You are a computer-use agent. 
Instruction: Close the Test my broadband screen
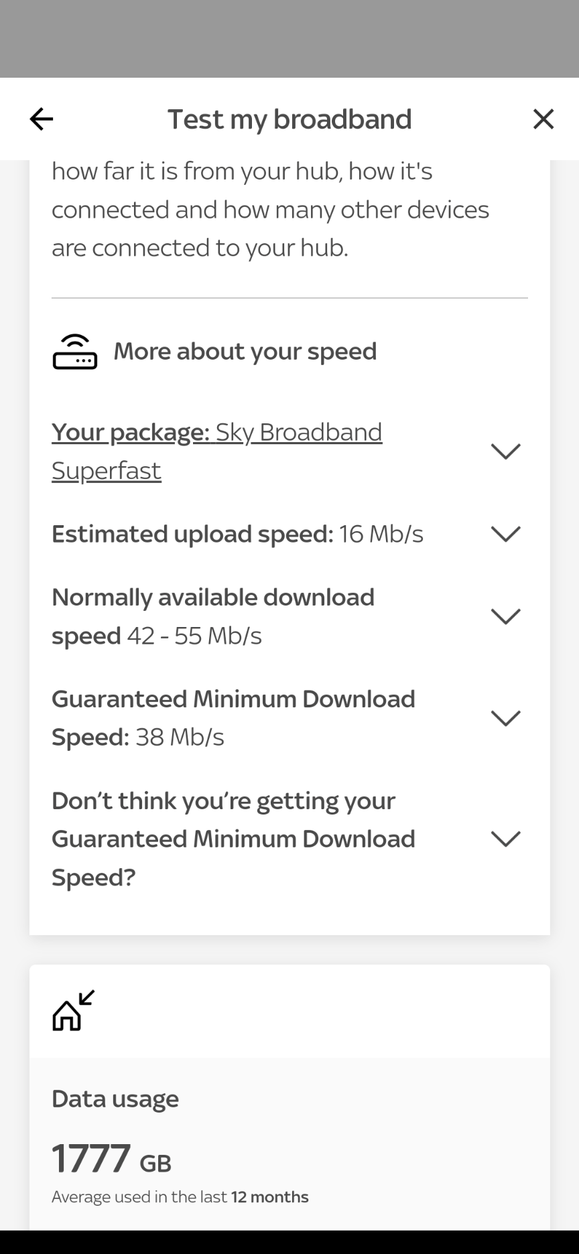point(543,119)
